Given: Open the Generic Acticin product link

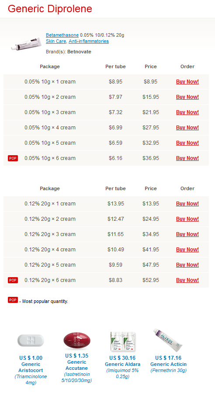Looking at the screenshot, I should pos(168,364).
